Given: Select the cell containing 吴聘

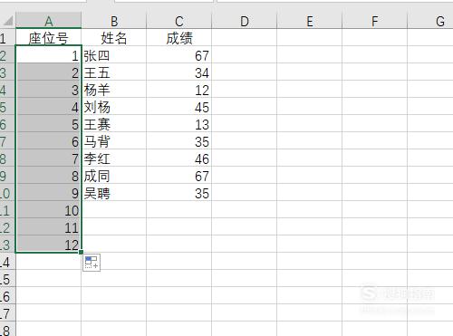Looking at the screenshot, I should coord(114,192).
